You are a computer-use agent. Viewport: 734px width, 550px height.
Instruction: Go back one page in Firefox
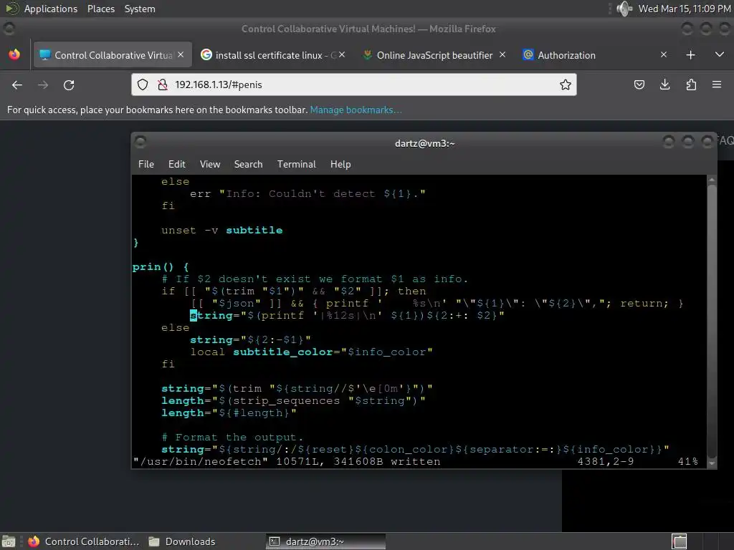pyautogui.click(x=17, y=85)
